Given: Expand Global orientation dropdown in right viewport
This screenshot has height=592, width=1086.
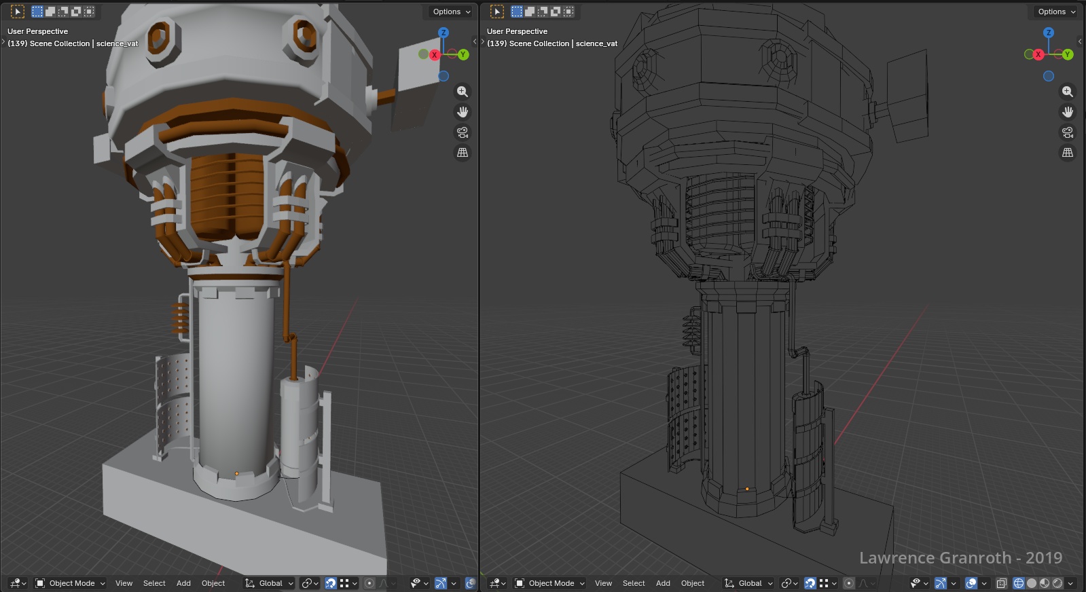Looking at the screenshot, I should click(749, 583).
